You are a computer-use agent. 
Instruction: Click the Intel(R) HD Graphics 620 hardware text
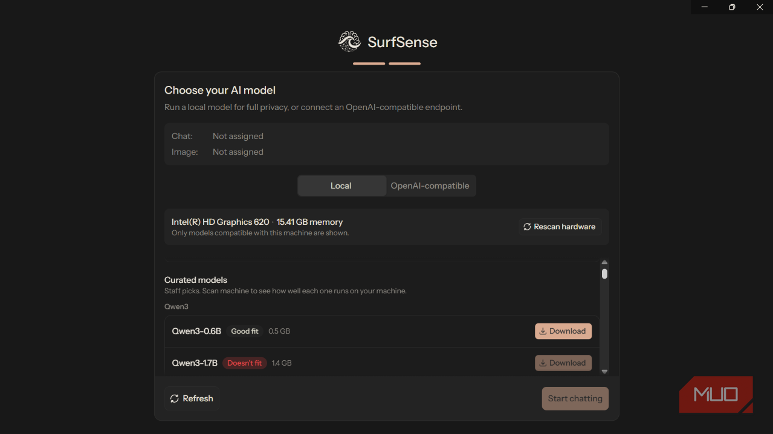[220, 222]
